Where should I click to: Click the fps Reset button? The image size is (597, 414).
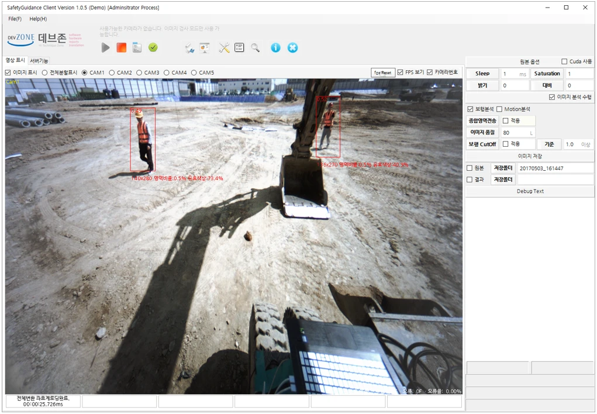point(382,73)
